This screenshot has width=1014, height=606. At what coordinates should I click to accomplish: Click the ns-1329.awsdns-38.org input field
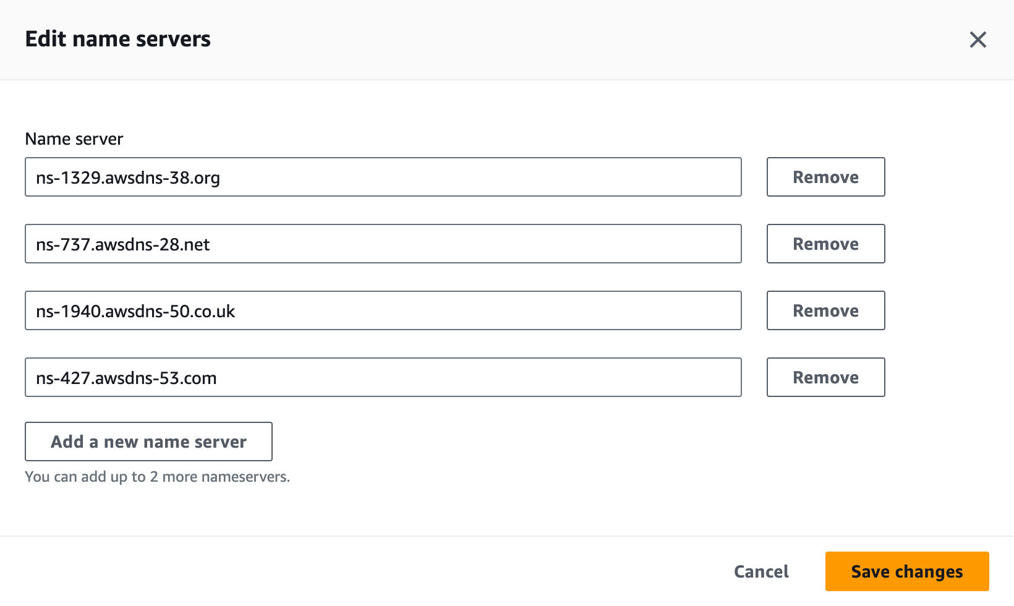tap(383, 177)
